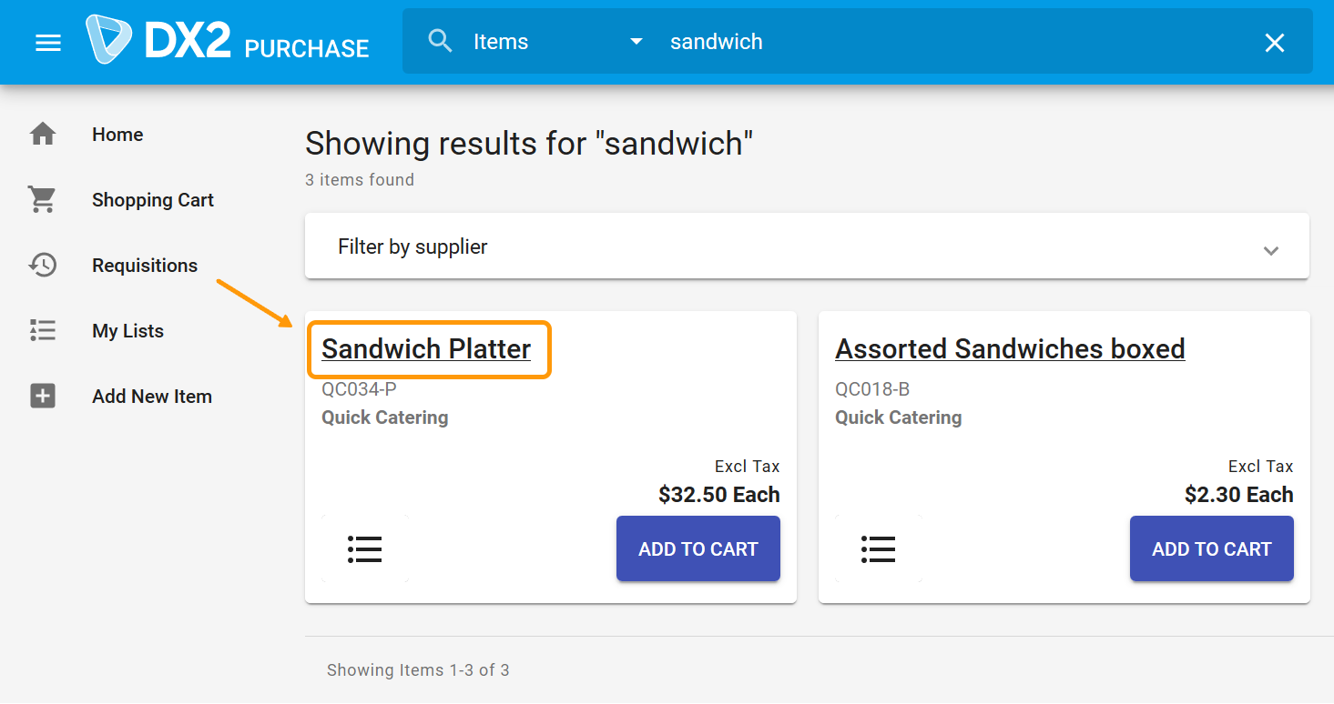Open My Lists from the sidebar
The width and height of the screenshot is (1334, 704).
point(127,331)
